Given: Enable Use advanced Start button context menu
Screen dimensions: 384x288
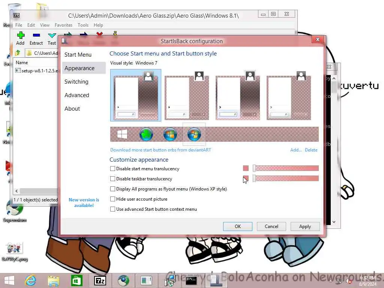Looking at the screenshot, I should (x=112, y=209).
